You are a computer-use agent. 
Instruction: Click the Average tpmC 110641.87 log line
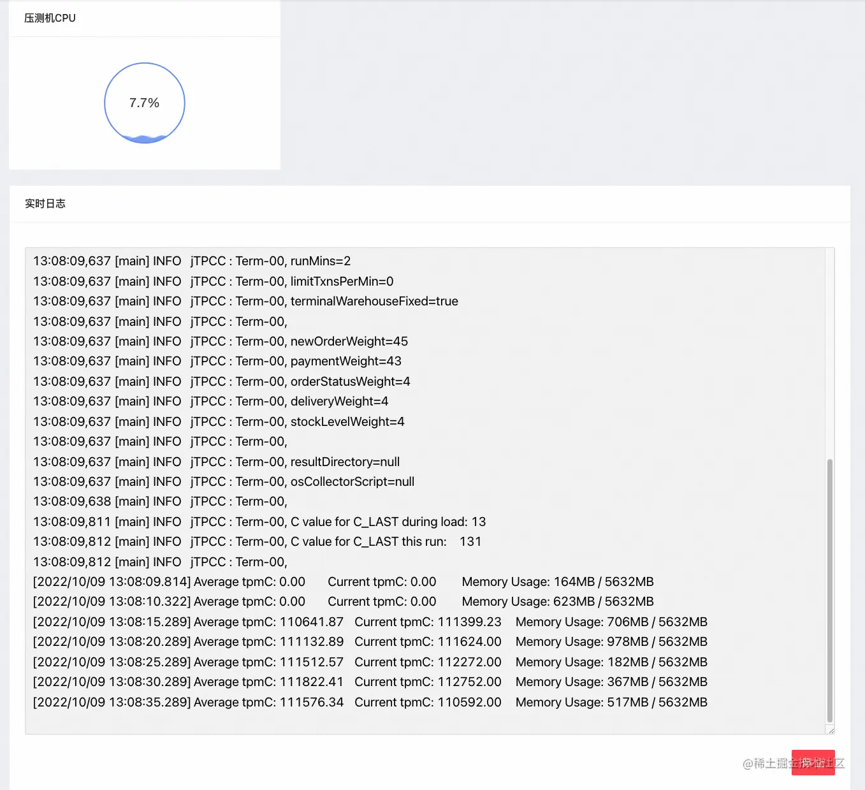coord(370,622)
